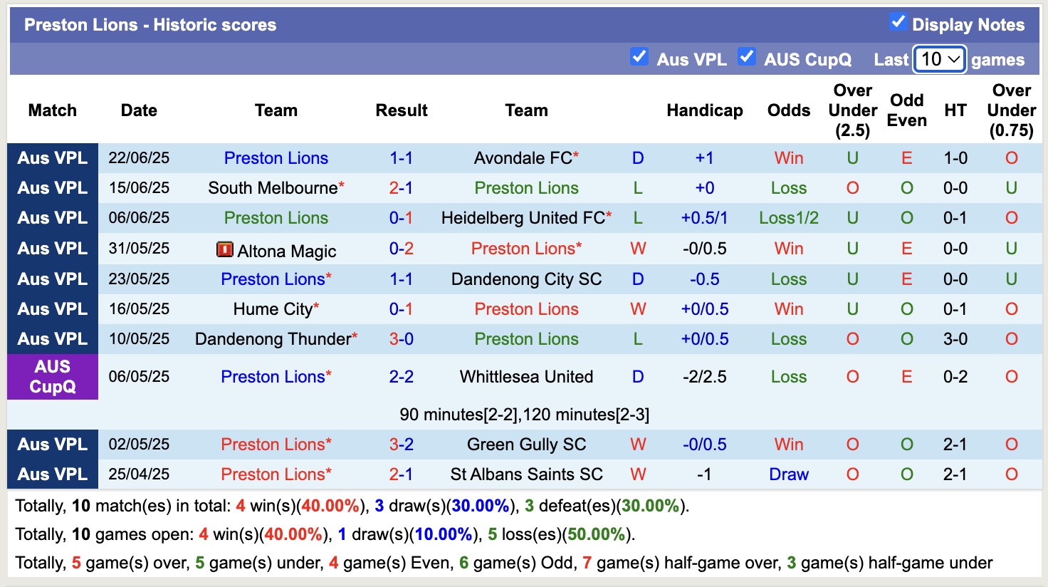The image size is (1048, 587).
Task: Open the 2-2 Whittlesea United match result
Action: pyautogui.click(x=401, y=377)
